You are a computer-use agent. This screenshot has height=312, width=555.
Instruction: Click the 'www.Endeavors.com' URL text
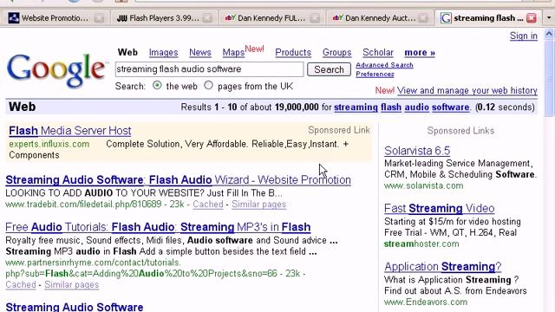pyautogui.click(x=426, y=302)
